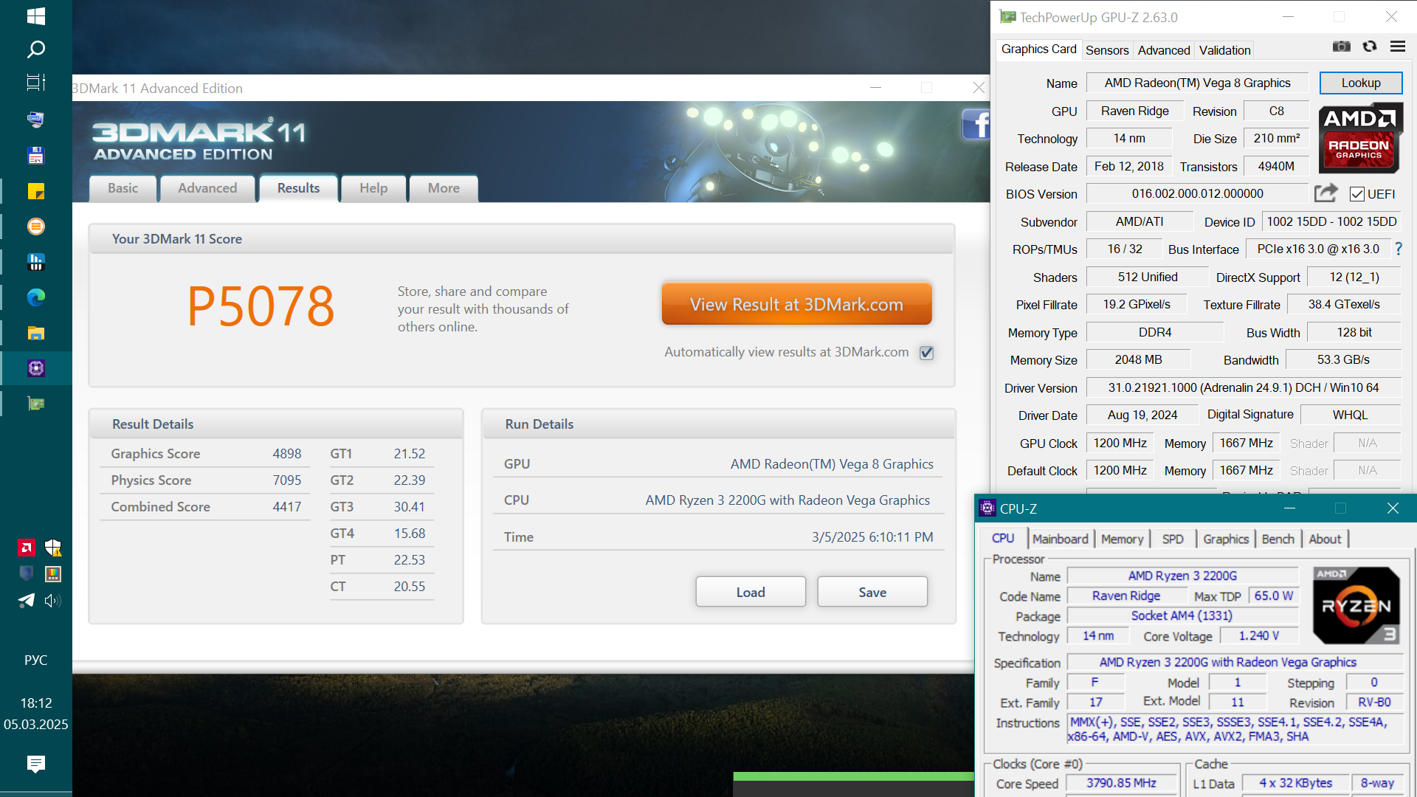The width and height of the screenshot is (1417, 797).
Task: Click the Bus Interface question mark
Action: click(1398, 249)
